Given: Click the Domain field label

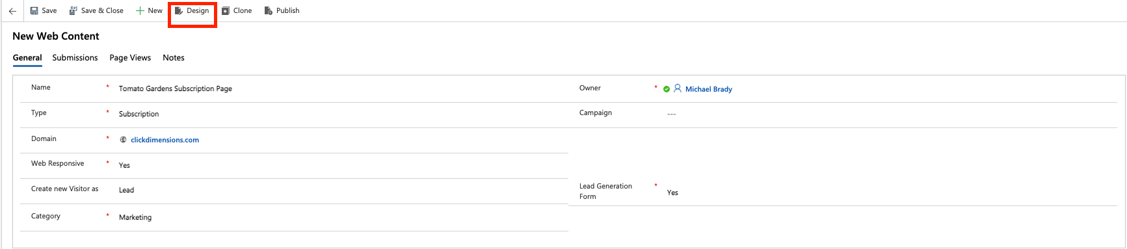Looking at the screenshot, I should (x=44, y=138).
